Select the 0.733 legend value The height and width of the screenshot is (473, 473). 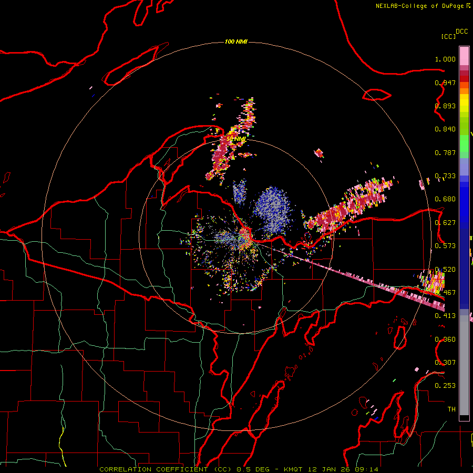click(445, 176)
